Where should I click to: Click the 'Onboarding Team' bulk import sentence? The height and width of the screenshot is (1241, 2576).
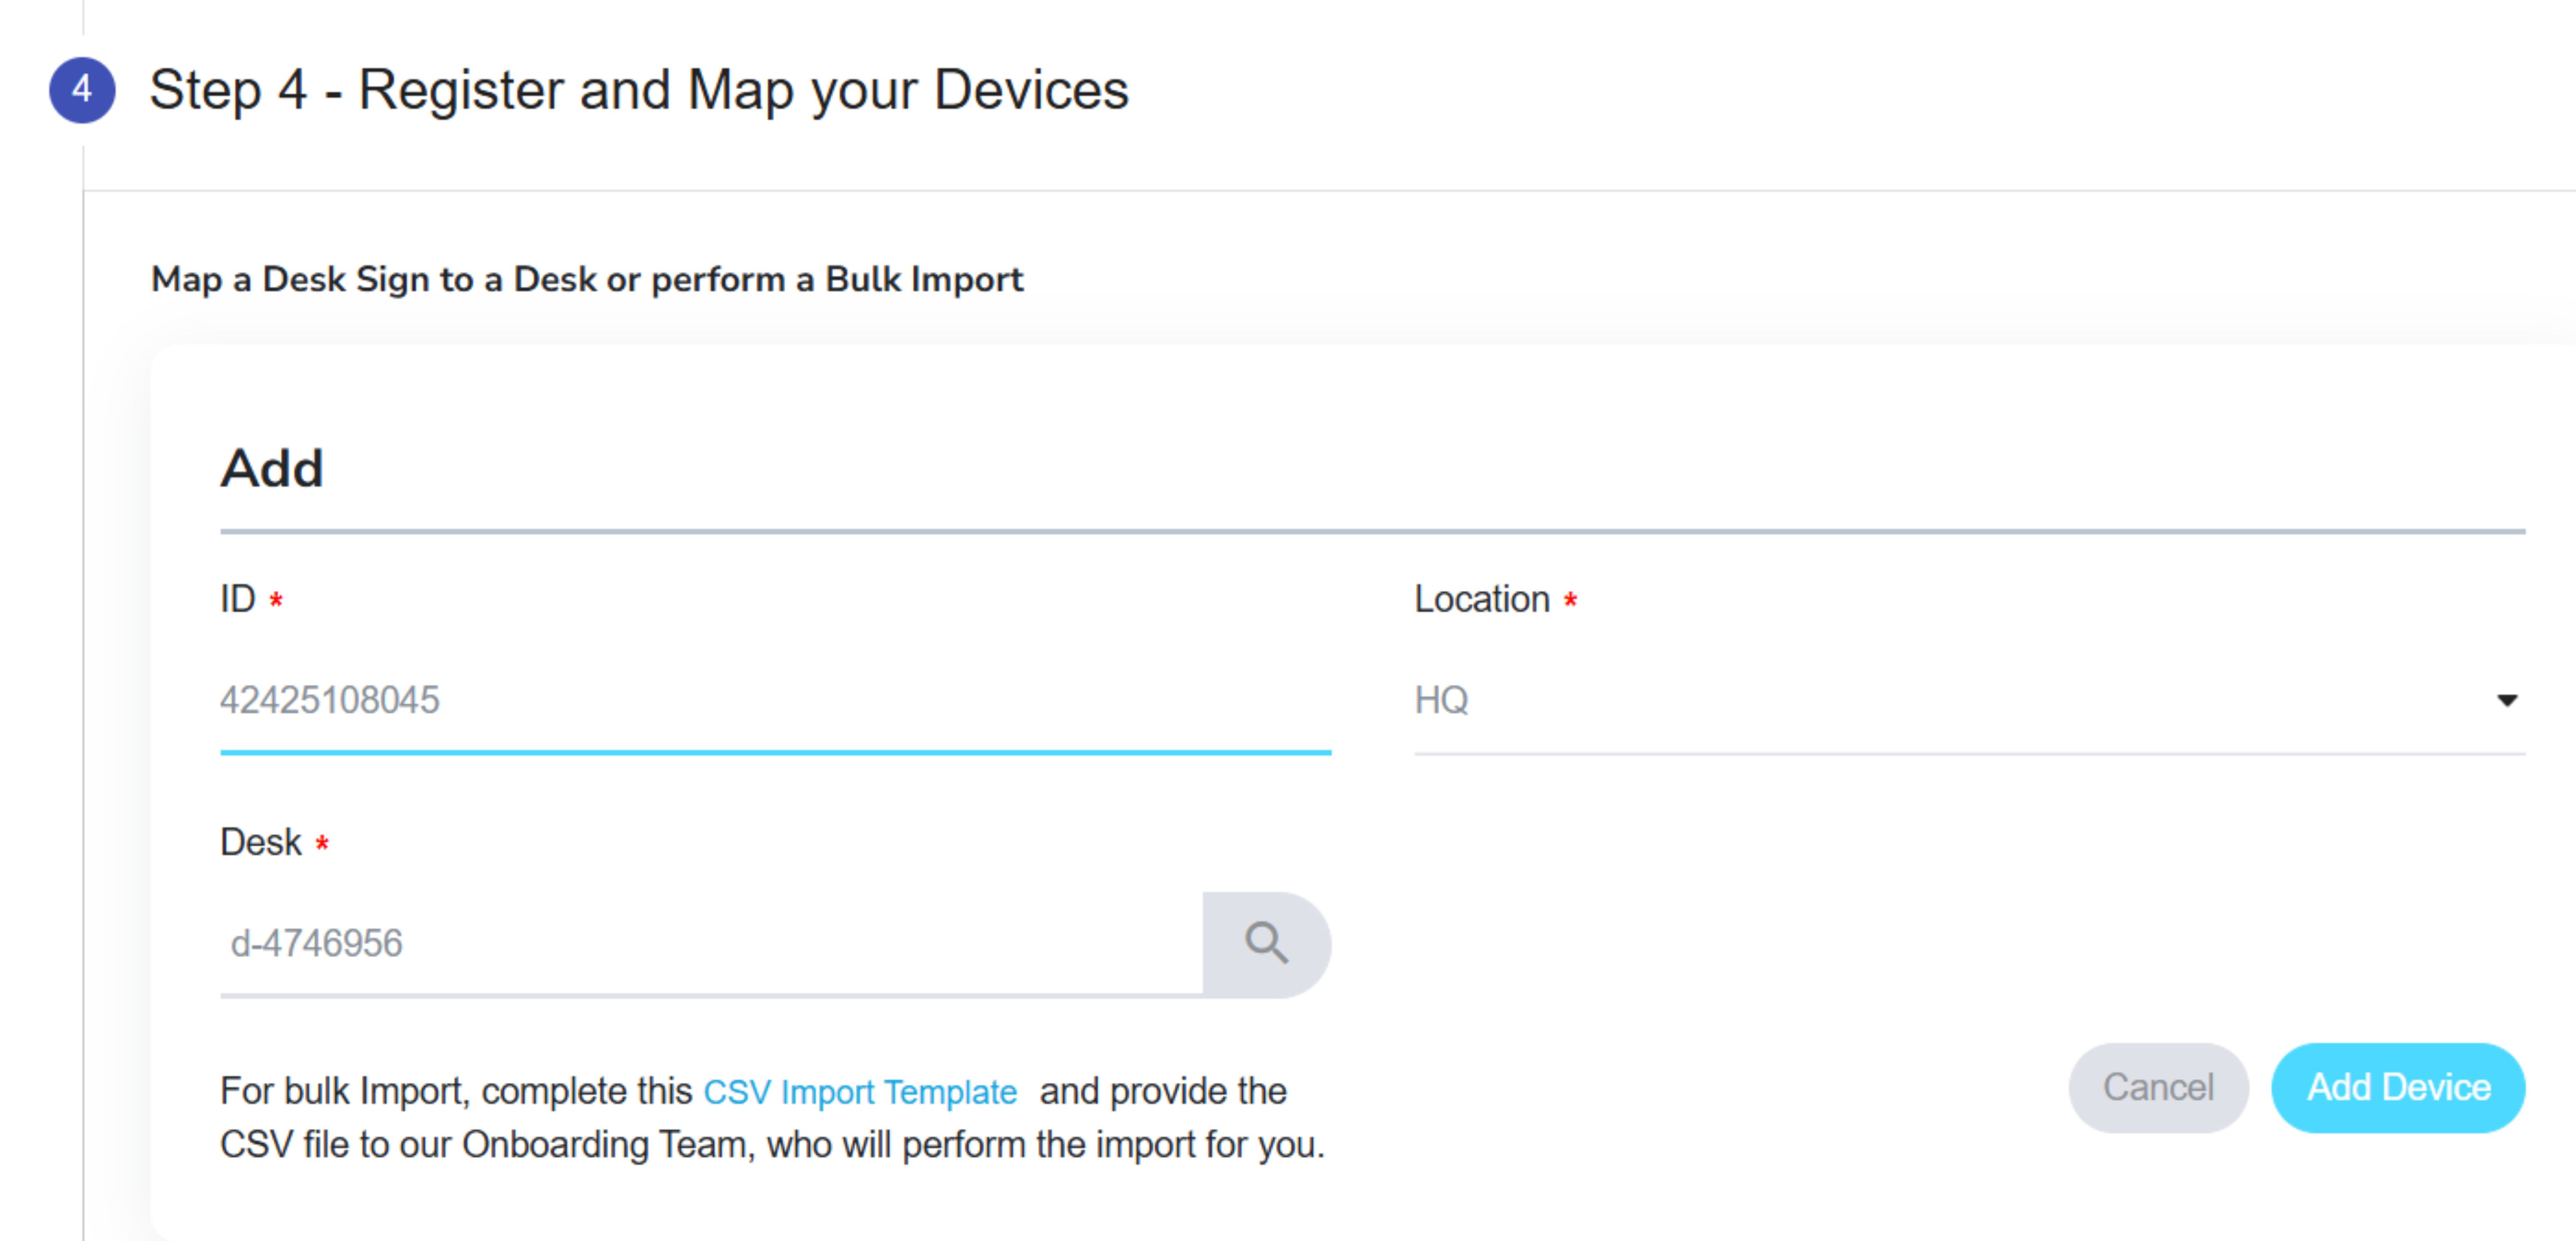point(772,1117)
